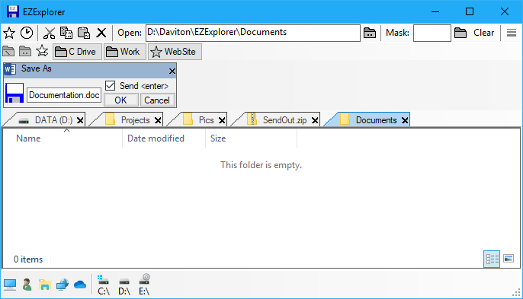
Task: Open the yellow libraries folder icon
Action: [44, 285]
